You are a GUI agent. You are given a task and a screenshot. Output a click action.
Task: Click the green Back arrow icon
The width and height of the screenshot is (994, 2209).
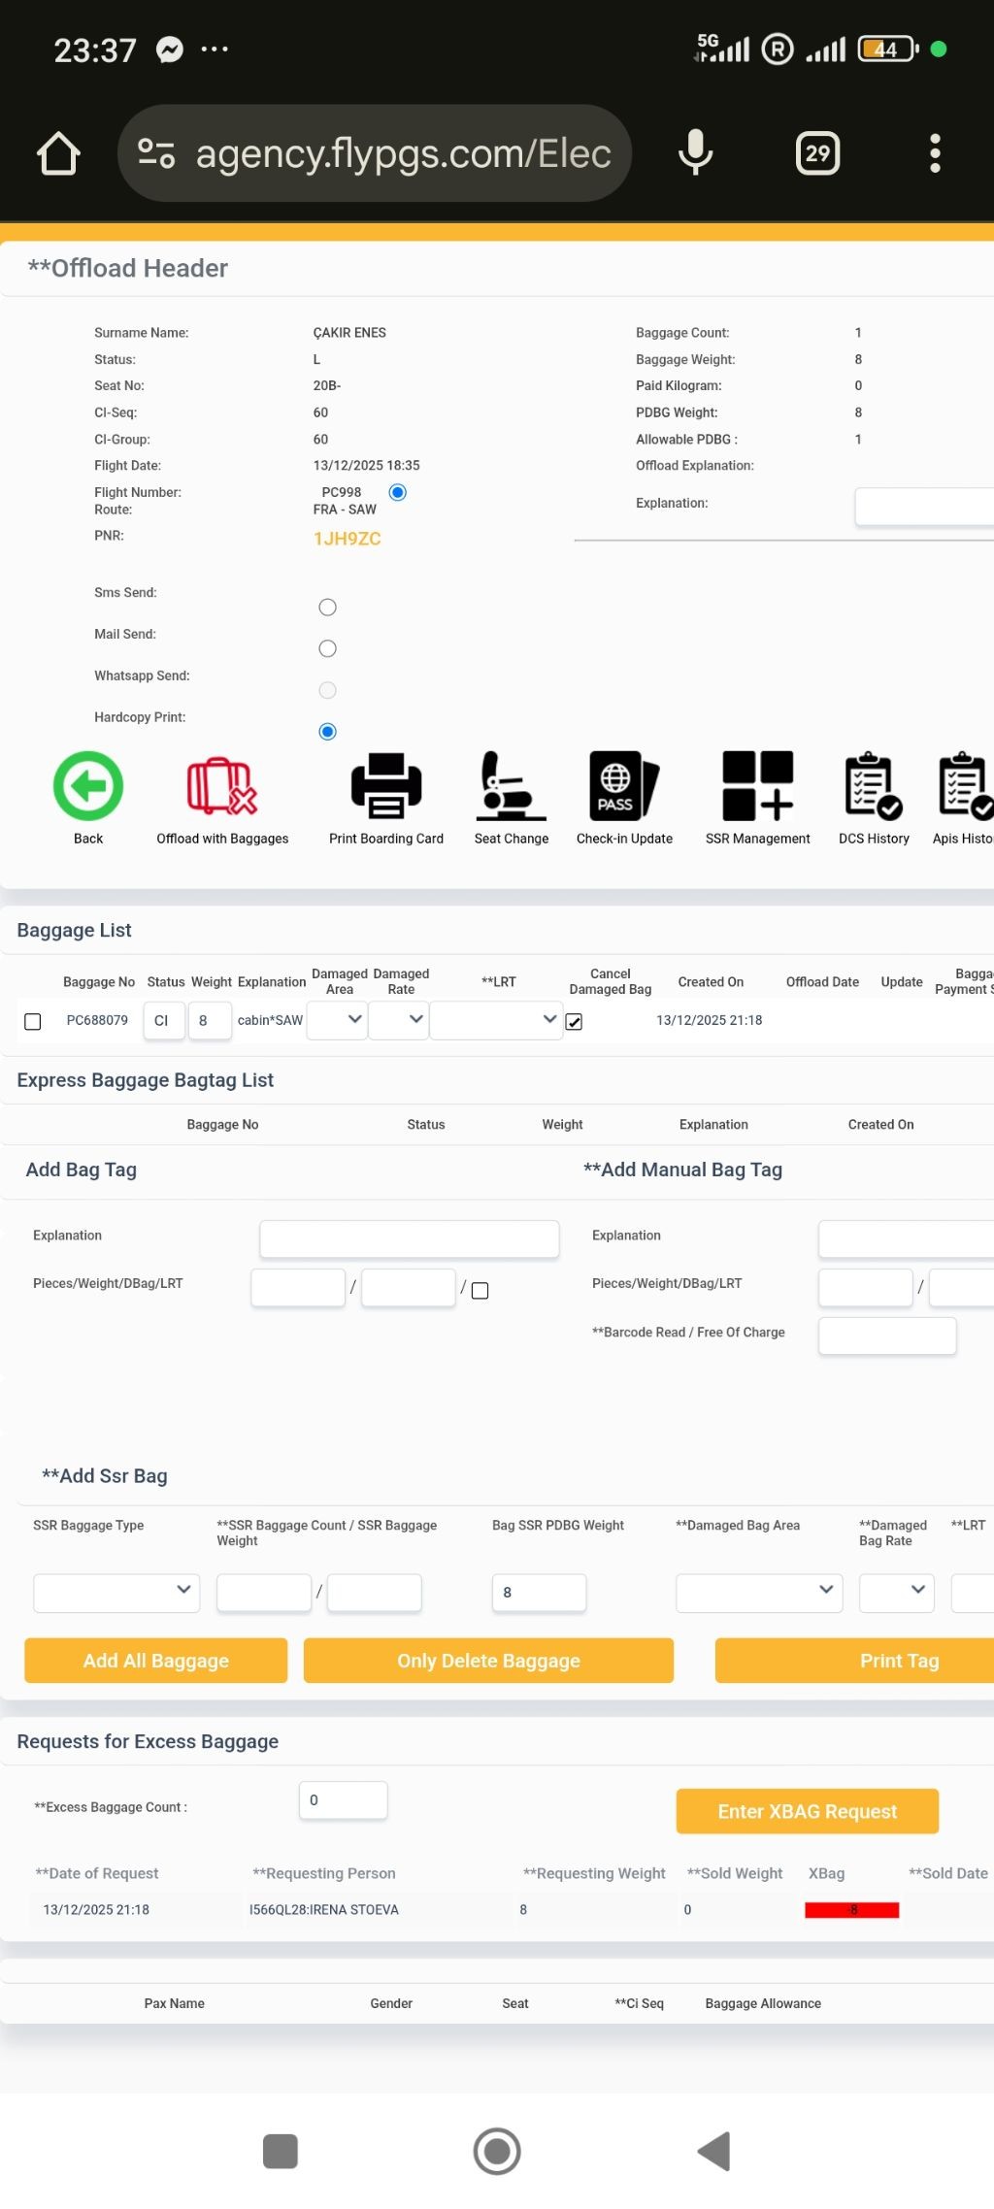click(x=88, y=786)
